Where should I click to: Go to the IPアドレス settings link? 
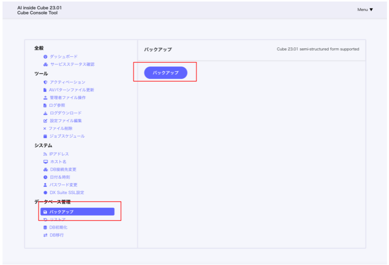(59, 154)
